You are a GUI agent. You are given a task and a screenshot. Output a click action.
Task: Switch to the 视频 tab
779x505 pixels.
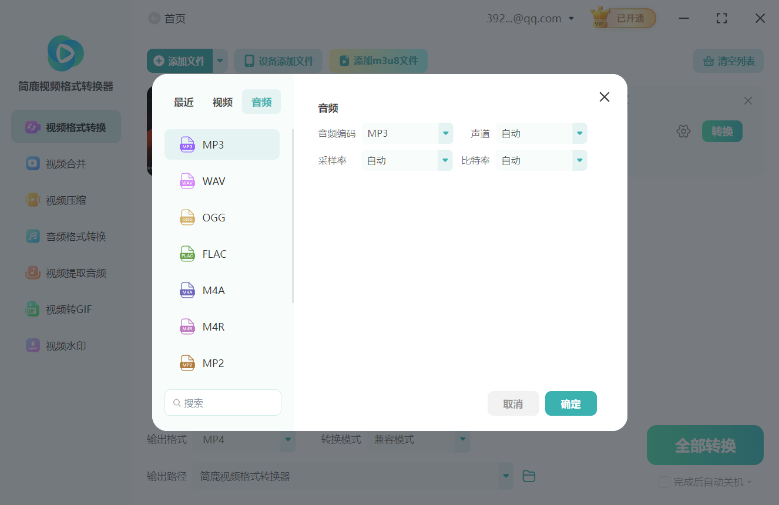[x=222, y=102]
